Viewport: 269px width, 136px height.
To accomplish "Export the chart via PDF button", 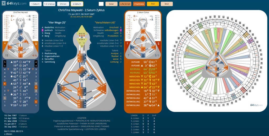I will (x=153, y=4).
